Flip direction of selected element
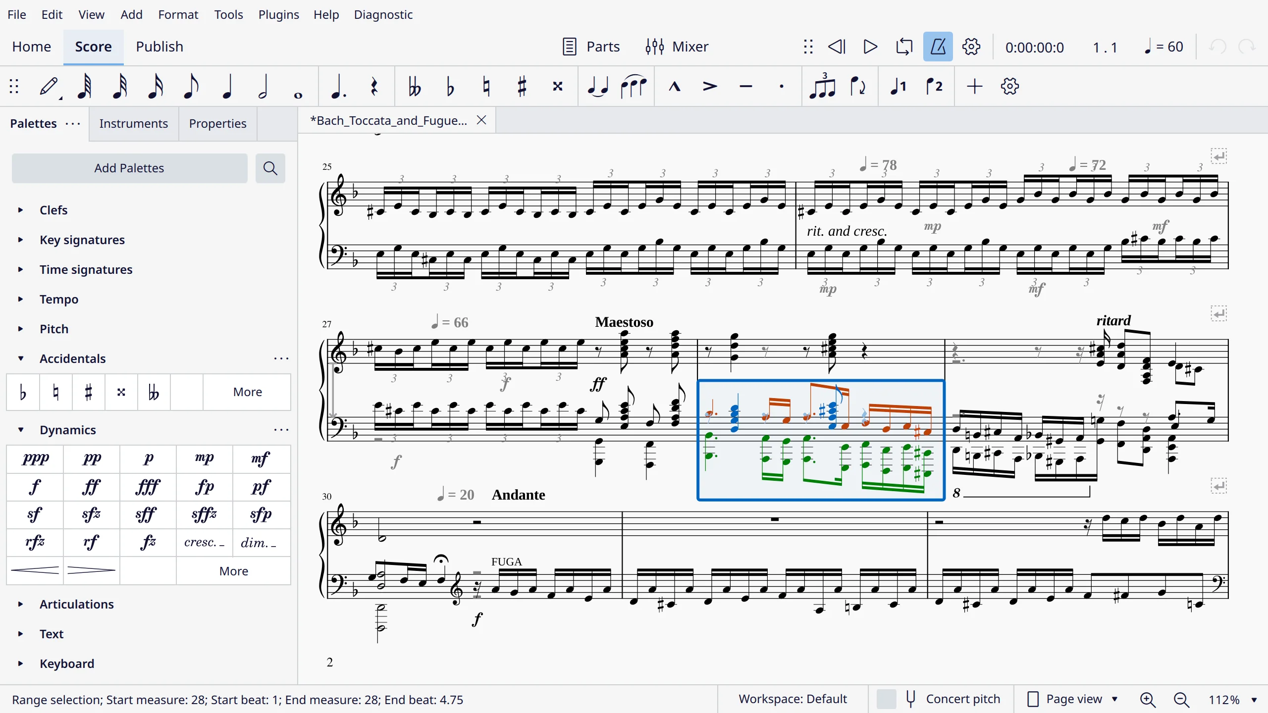Viewport: 1268px width, 713px height. click(x=858, y=87)
